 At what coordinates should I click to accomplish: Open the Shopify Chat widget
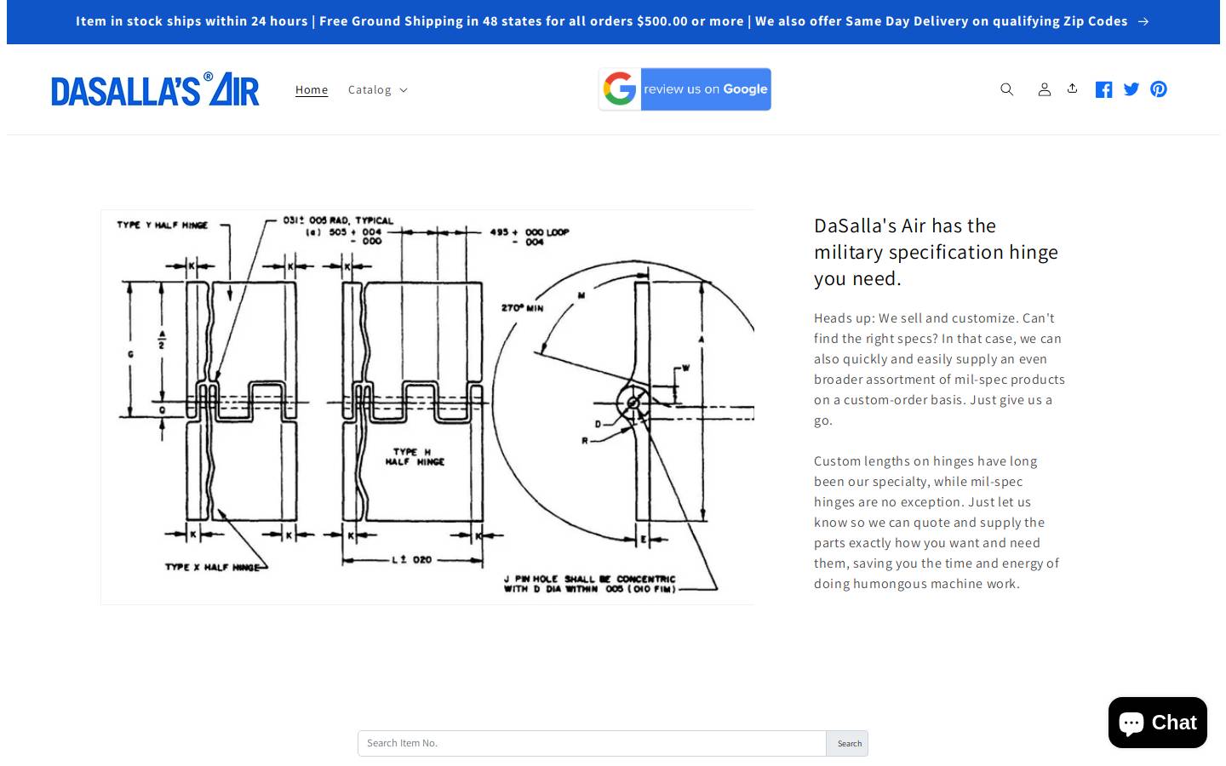(x=1158, y=723)
